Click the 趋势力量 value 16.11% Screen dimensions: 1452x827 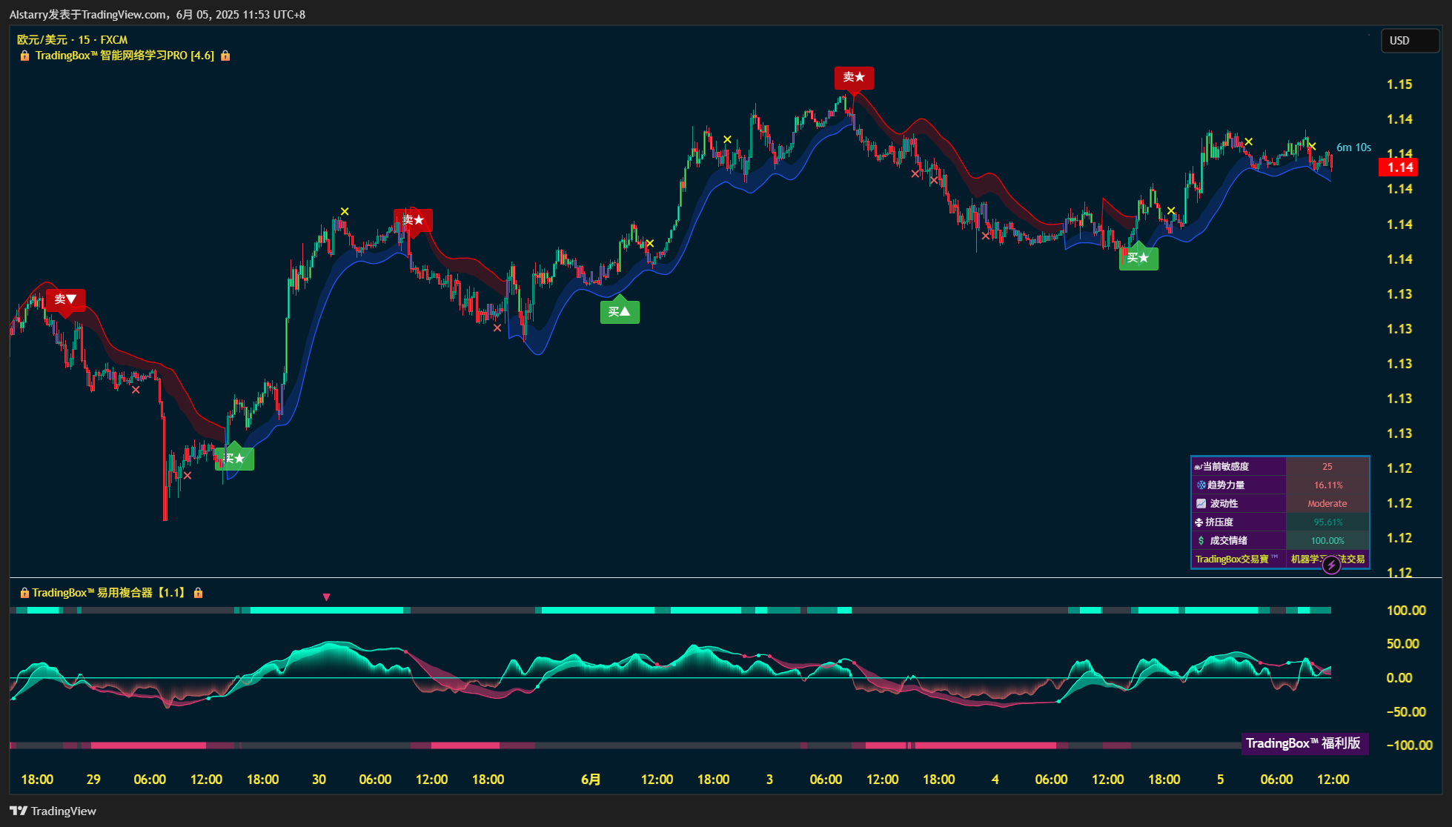(1327, 485)
